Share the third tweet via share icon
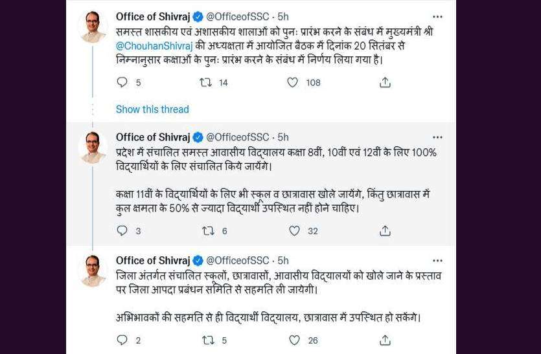 tap(385, 340)
